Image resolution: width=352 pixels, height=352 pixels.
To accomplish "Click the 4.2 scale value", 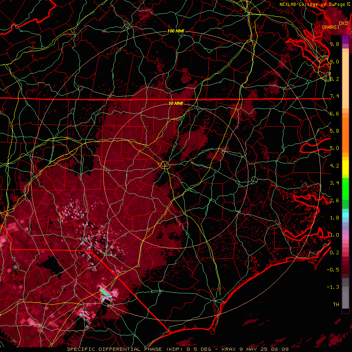I will point(334,166).
